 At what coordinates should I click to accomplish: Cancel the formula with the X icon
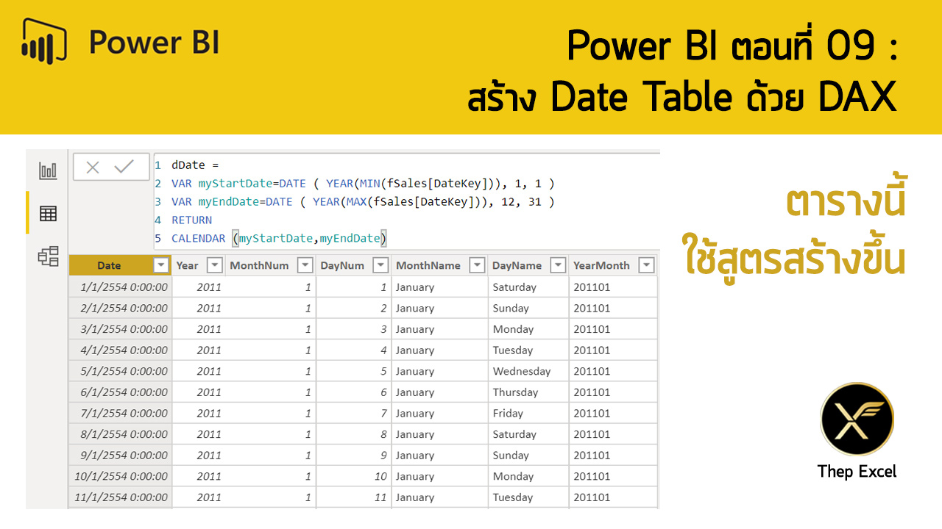pos(93,168)
